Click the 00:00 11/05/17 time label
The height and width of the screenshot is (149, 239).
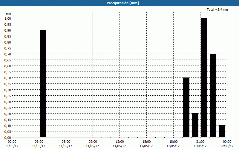click(12, 144)
